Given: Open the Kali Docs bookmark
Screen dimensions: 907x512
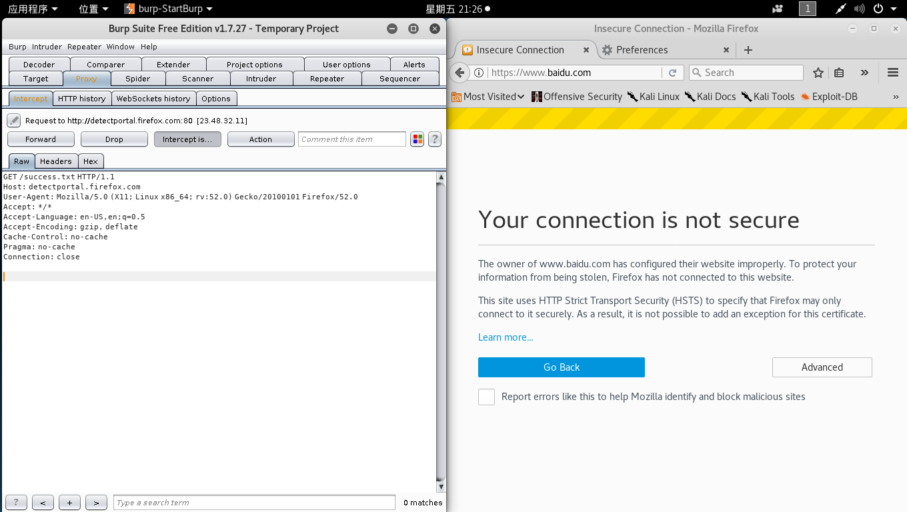Looking at the screenshot, I should pyautogui.click(x=710, y=97).
